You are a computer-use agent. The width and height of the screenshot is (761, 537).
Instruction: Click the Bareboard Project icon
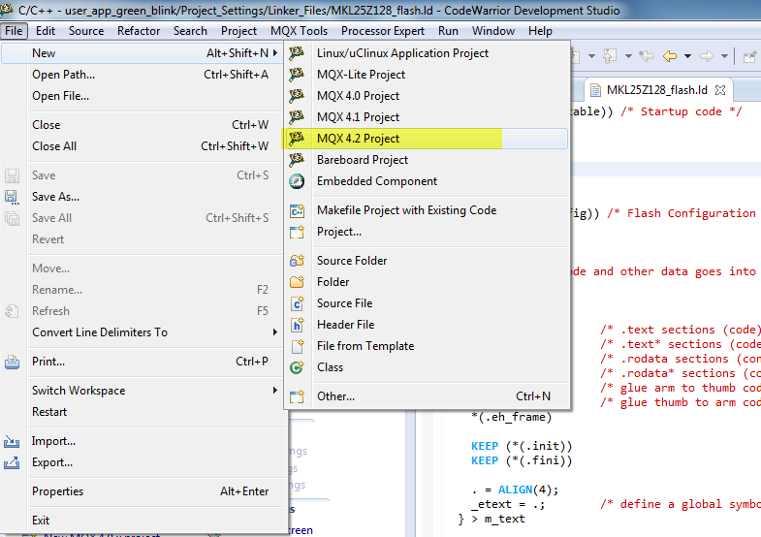click(297, 160)
